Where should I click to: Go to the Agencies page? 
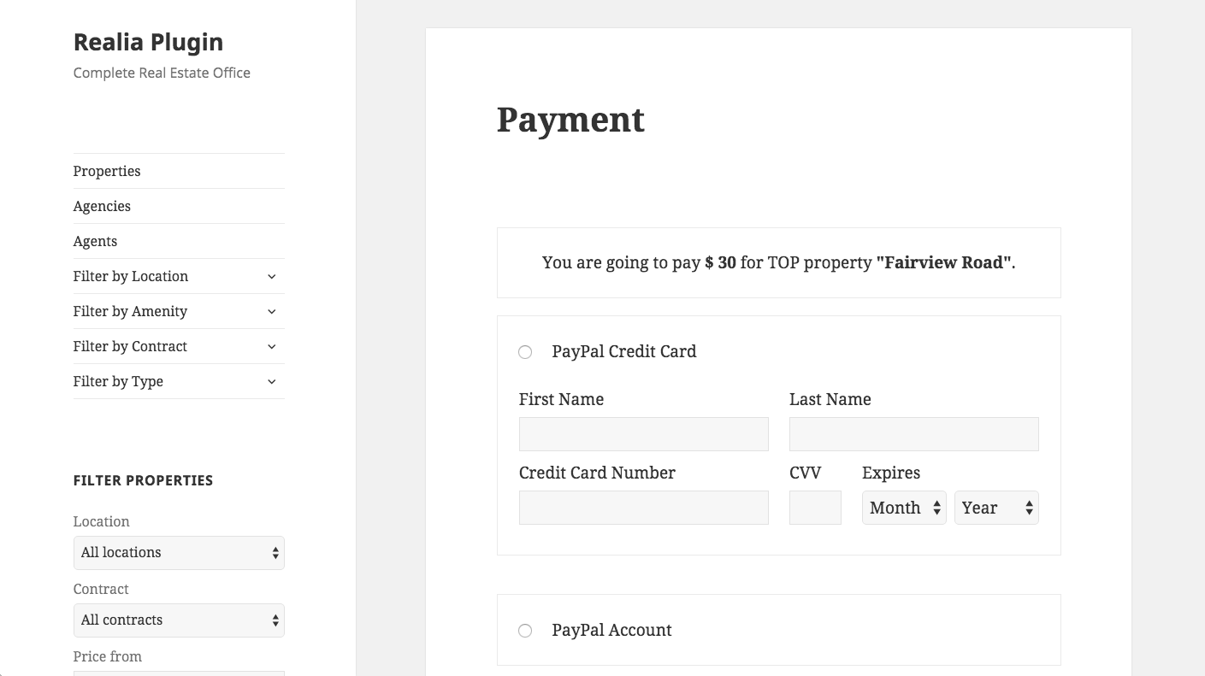(102, 206)
